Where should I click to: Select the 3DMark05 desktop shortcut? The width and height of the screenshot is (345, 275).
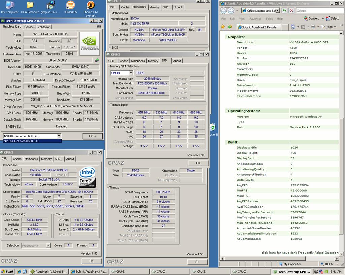70,7
